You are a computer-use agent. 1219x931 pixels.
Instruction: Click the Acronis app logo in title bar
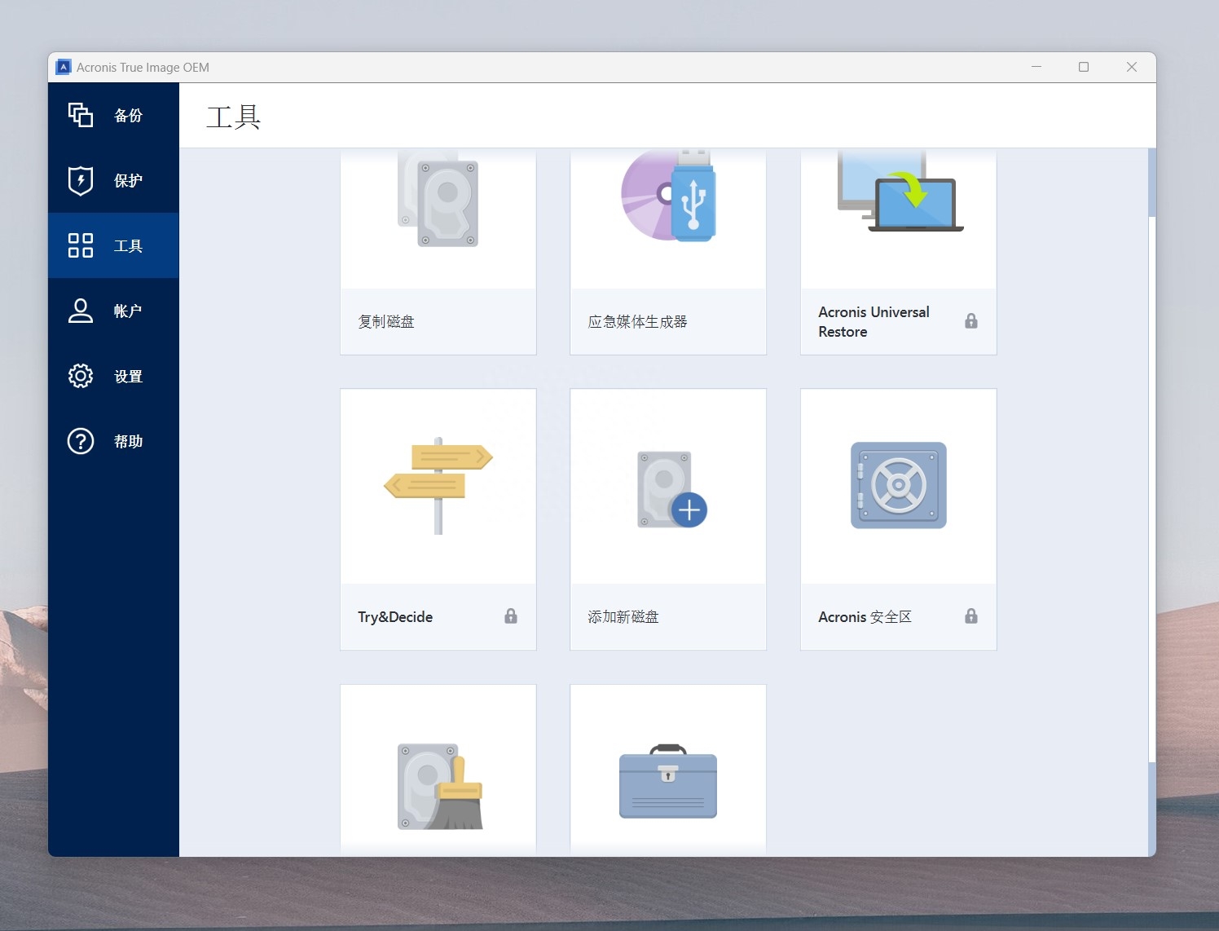[64, 67]
